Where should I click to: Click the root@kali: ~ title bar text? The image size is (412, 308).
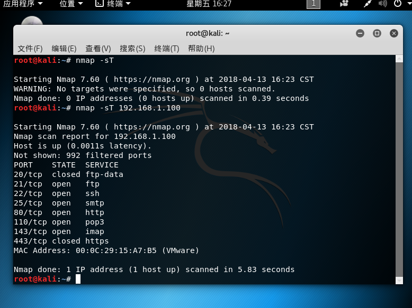tap(208, 34)
